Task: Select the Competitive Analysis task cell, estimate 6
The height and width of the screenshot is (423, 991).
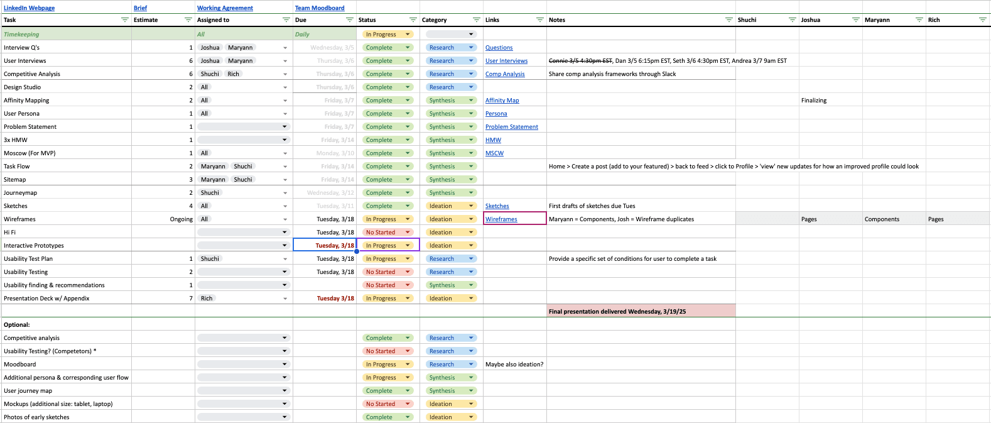Action: [67, 74]
